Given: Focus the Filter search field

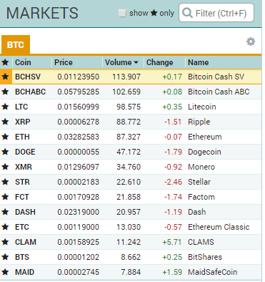Looking at the screenshot, I should (216, 13).
